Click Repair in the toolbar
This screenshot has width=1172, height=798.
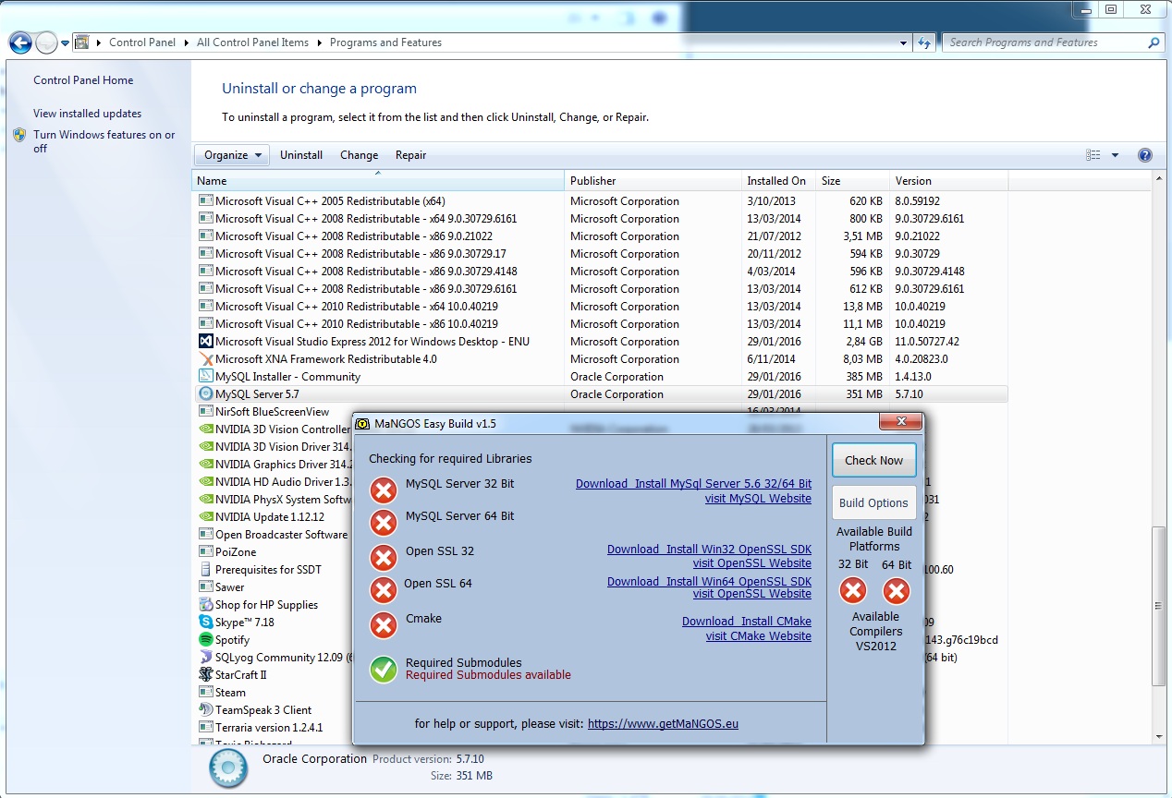point(410,155)
